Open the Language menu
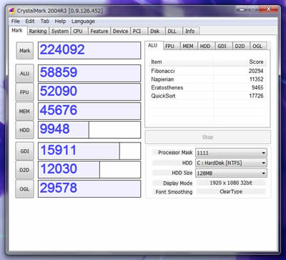Viewport: 286px width, 260px height. 83,21
